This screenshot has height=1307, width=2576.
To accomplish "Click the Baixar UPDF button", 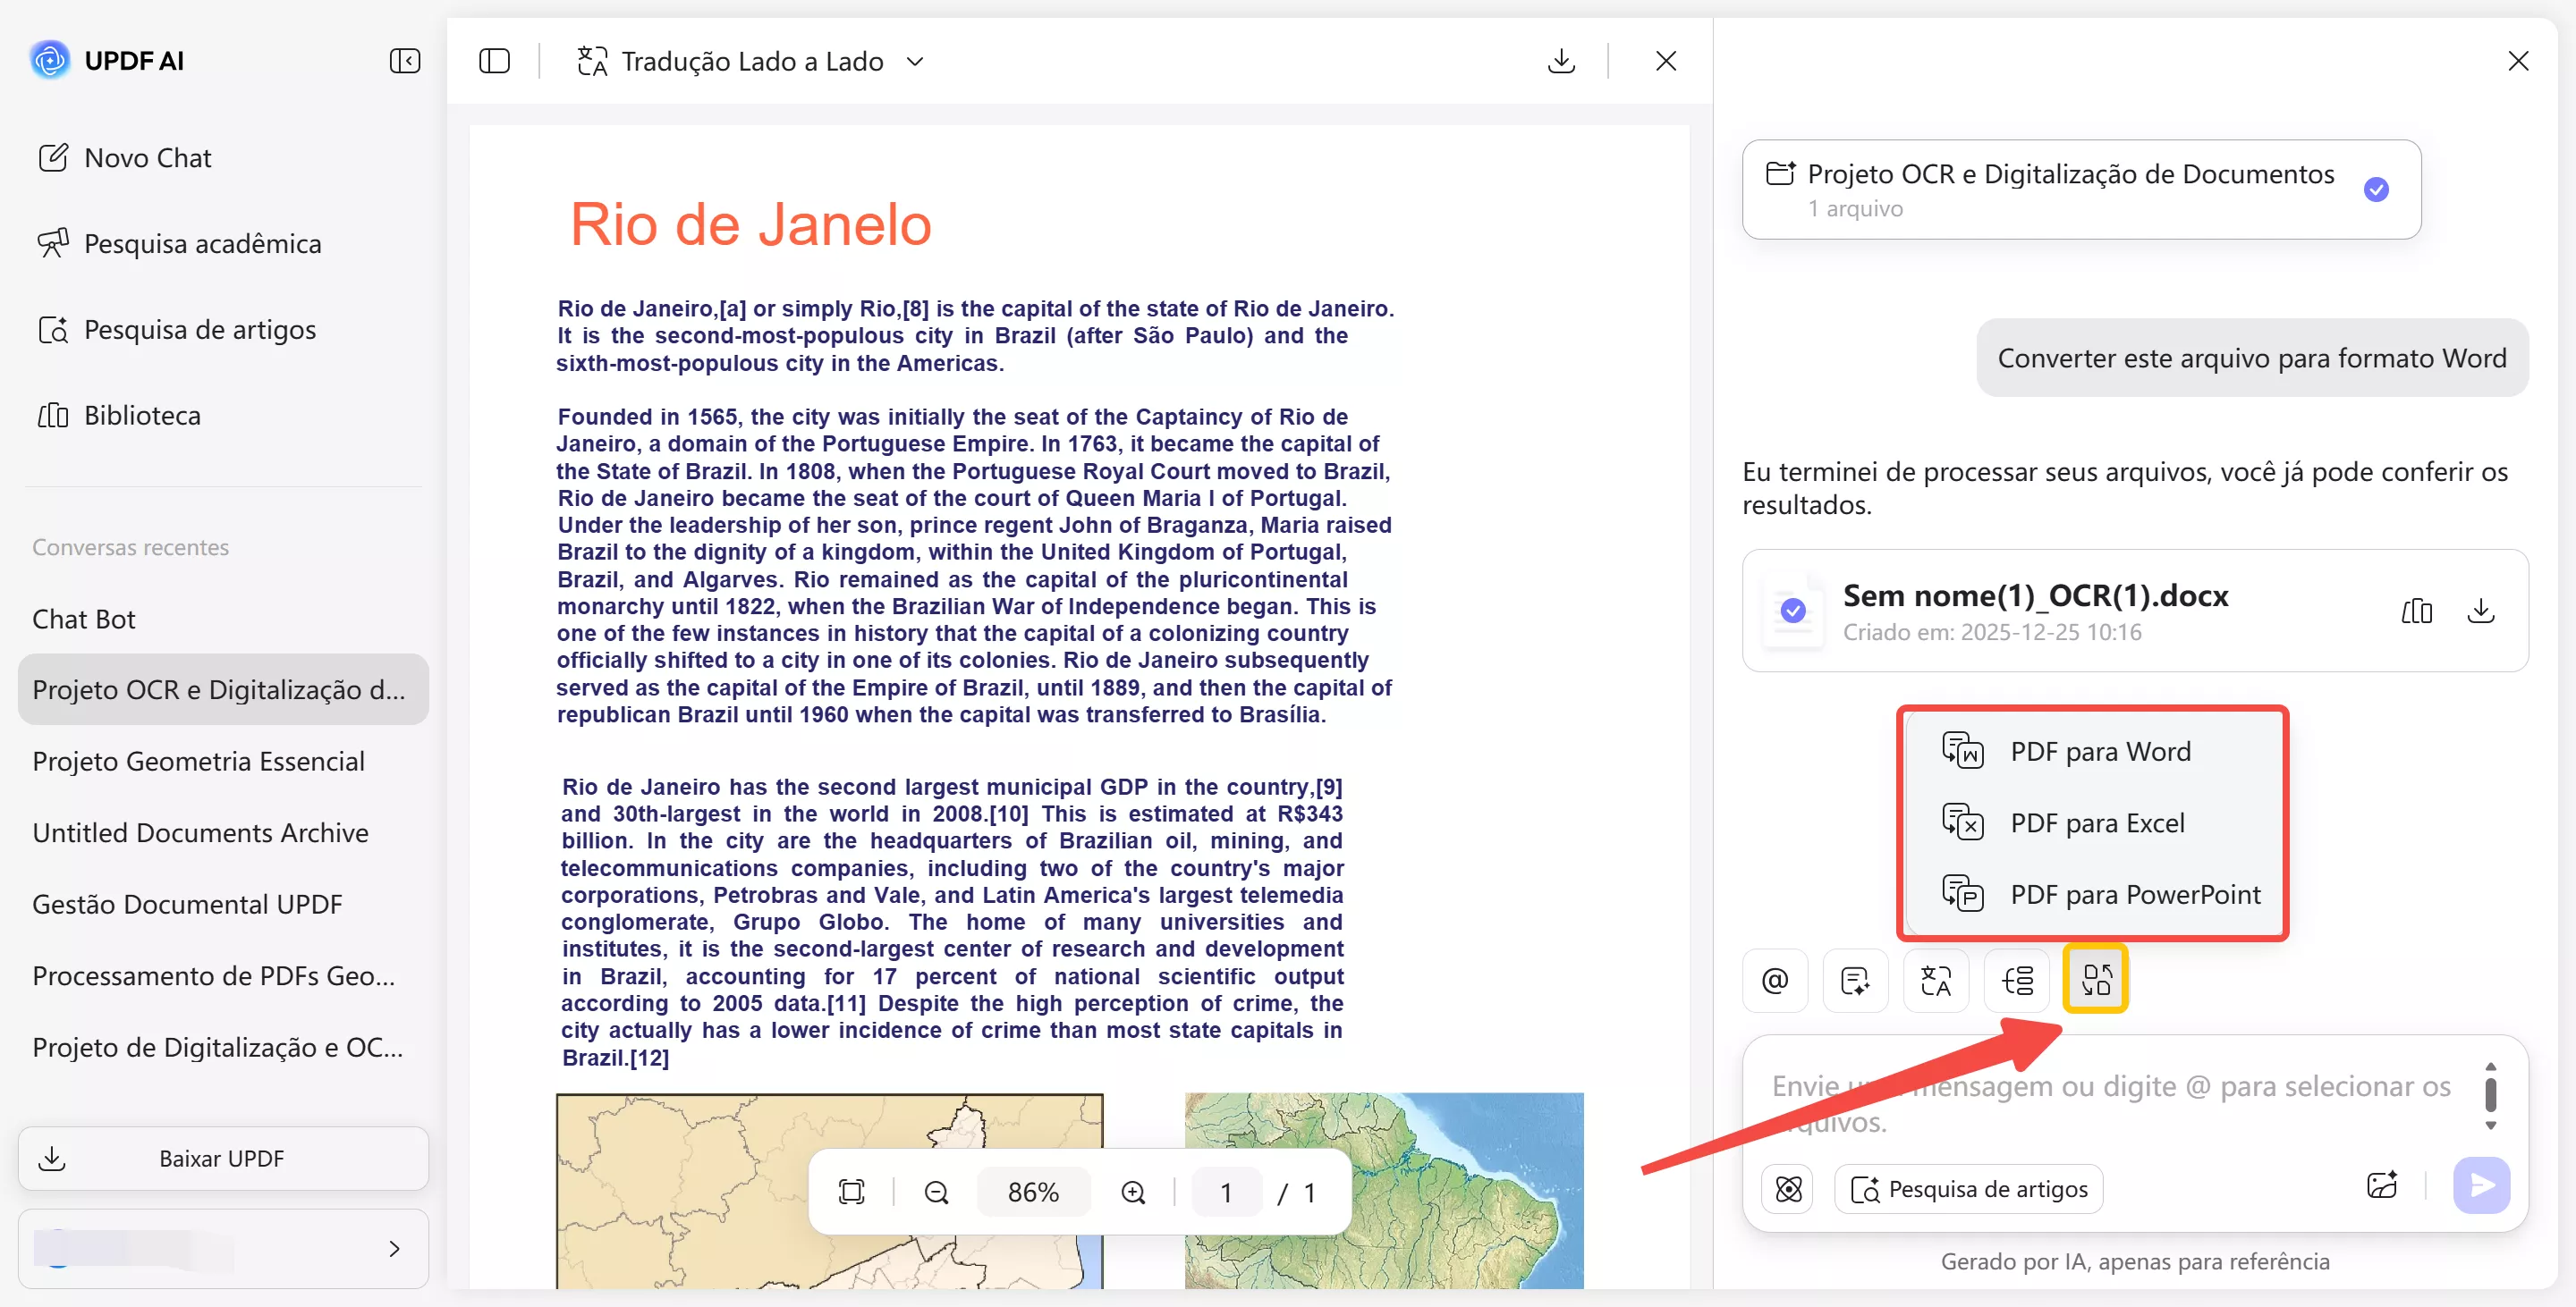I will click(x=223, y=1158).
